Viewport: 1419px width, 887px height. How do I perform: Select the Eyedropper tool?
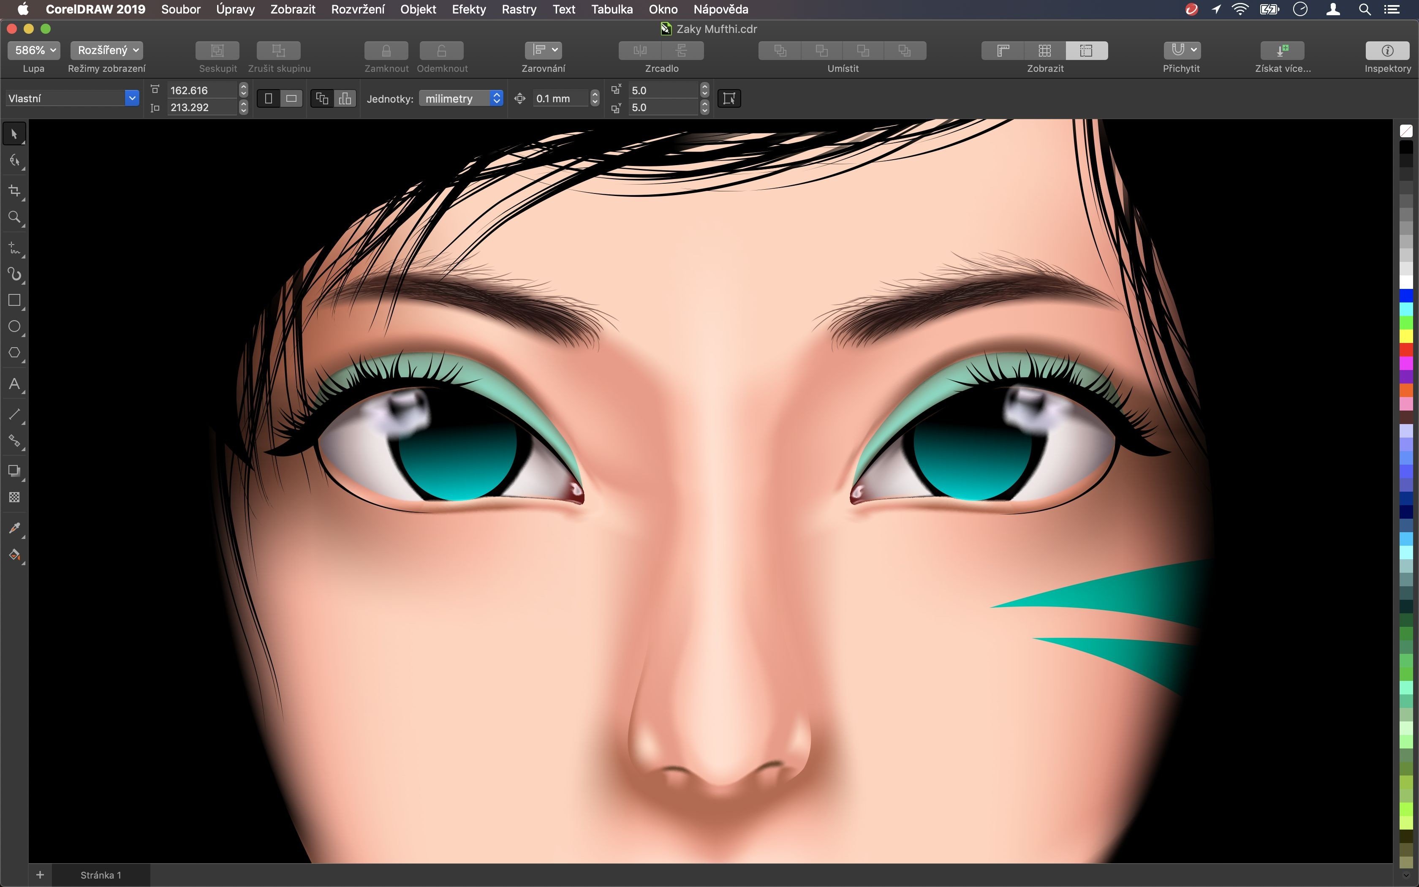coord(15,528)
